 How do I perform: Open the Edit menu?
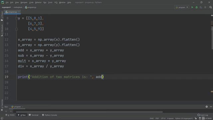click(x=12, y=2)
